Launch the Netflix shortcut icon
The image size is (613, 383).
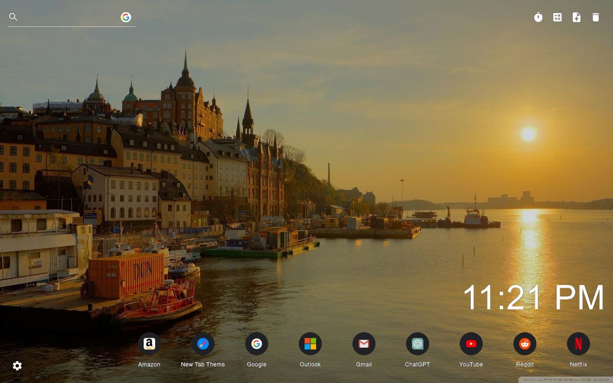(x=579, y=344)
